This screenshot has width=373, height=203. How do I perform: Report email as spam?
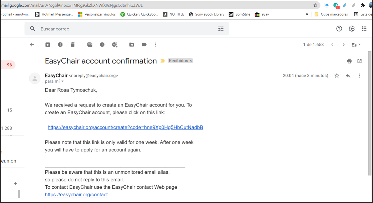point(60,45)
